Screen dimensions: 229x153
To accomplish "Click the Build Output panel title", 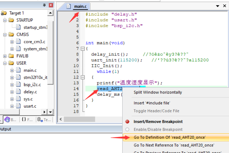I will (5, 129).
